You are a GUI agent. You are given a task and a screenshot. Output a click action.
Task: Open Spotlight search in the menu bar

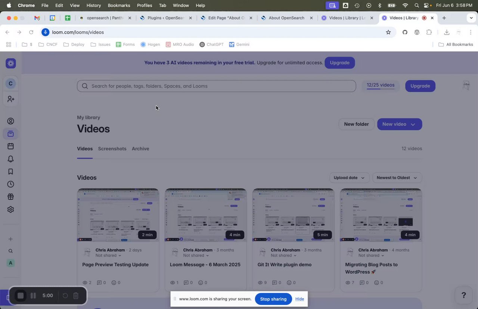pyautogui.click(x=417, y=5)
